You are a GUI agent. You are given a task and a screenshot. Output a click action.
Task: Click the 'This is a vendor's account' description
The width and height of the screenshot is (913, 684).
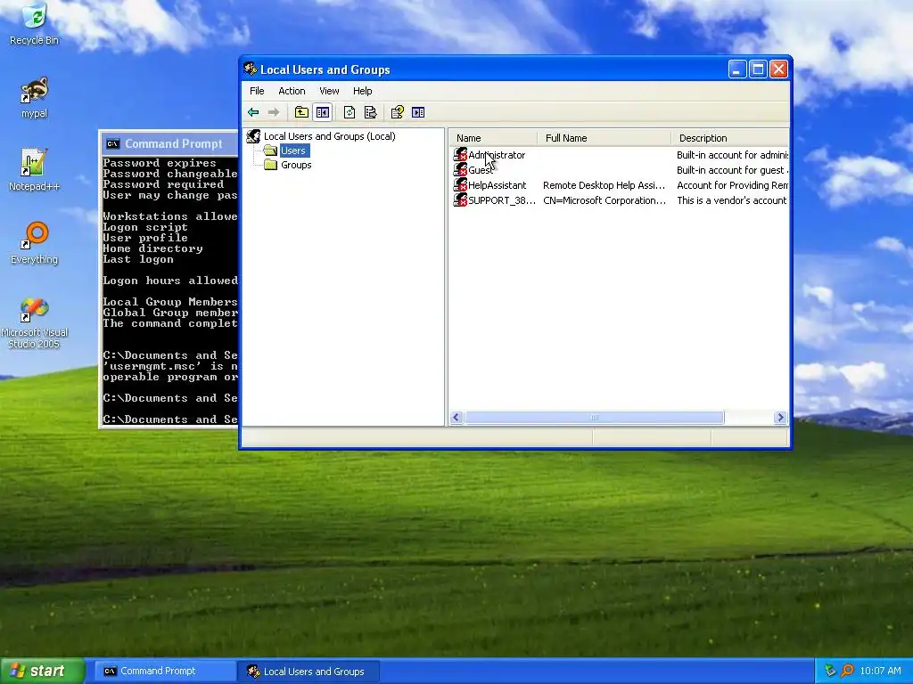click(731, 200)
